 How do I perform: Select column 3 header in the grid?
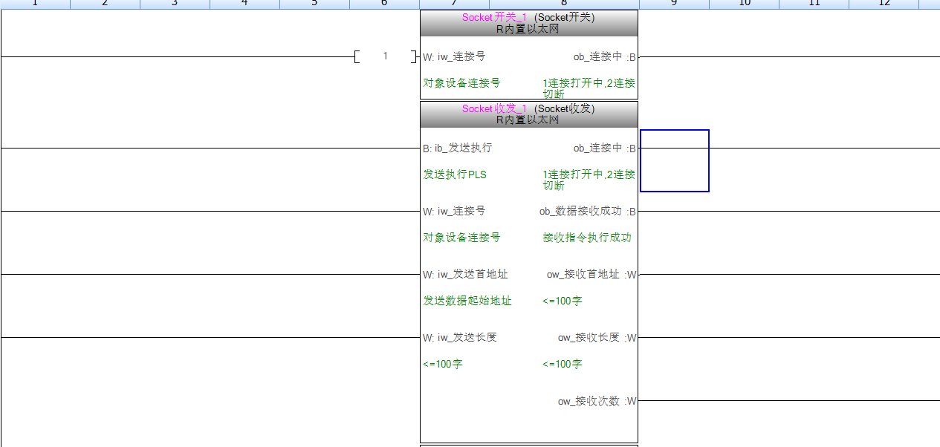(x=175, y=4)
